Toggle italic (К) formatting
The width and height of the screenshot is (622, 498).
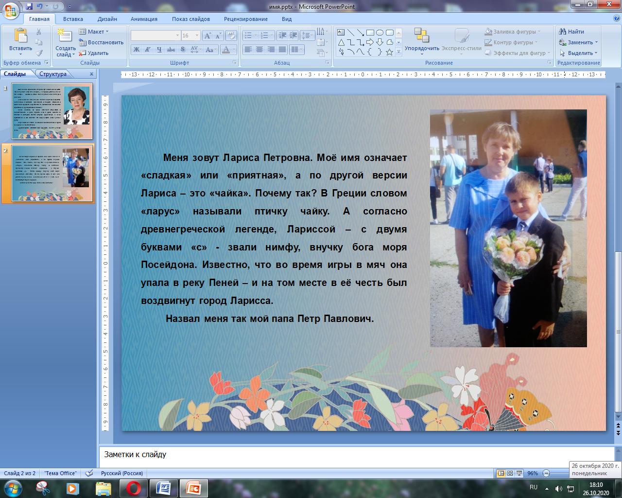[148, 50]
